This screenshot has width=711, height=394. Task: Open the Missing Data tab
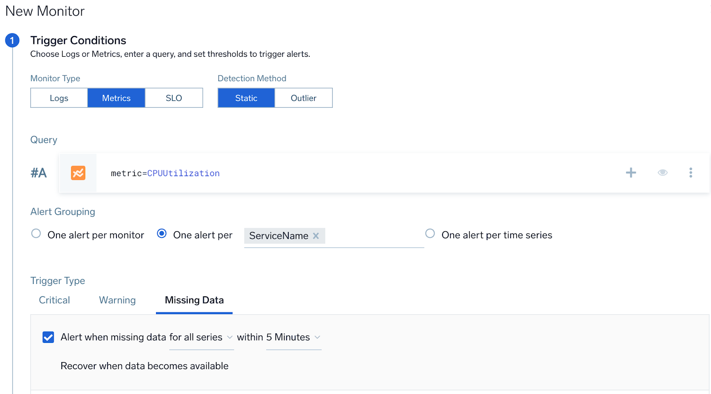194,300
